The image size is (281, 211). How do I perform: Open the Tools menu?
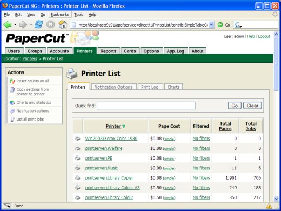78,15
